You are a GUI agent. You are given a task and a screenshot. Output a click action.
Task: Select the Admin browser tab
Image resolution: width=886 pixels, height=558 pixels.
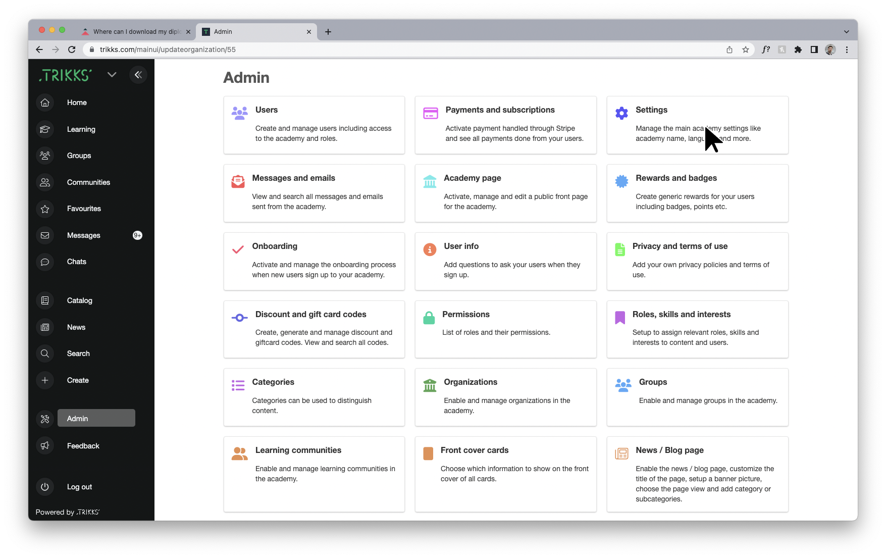click(256, 31)
